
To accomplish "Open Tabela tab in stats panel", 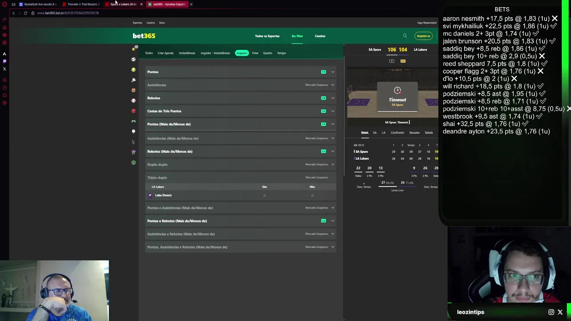I will (x=429, y=133).
